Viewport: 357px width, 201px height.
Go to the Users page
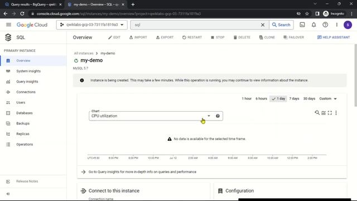[x=33, y=103]
